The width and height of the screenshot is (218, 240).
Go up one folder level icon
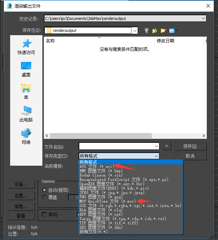pyautogui.click(x=155, y=30)
